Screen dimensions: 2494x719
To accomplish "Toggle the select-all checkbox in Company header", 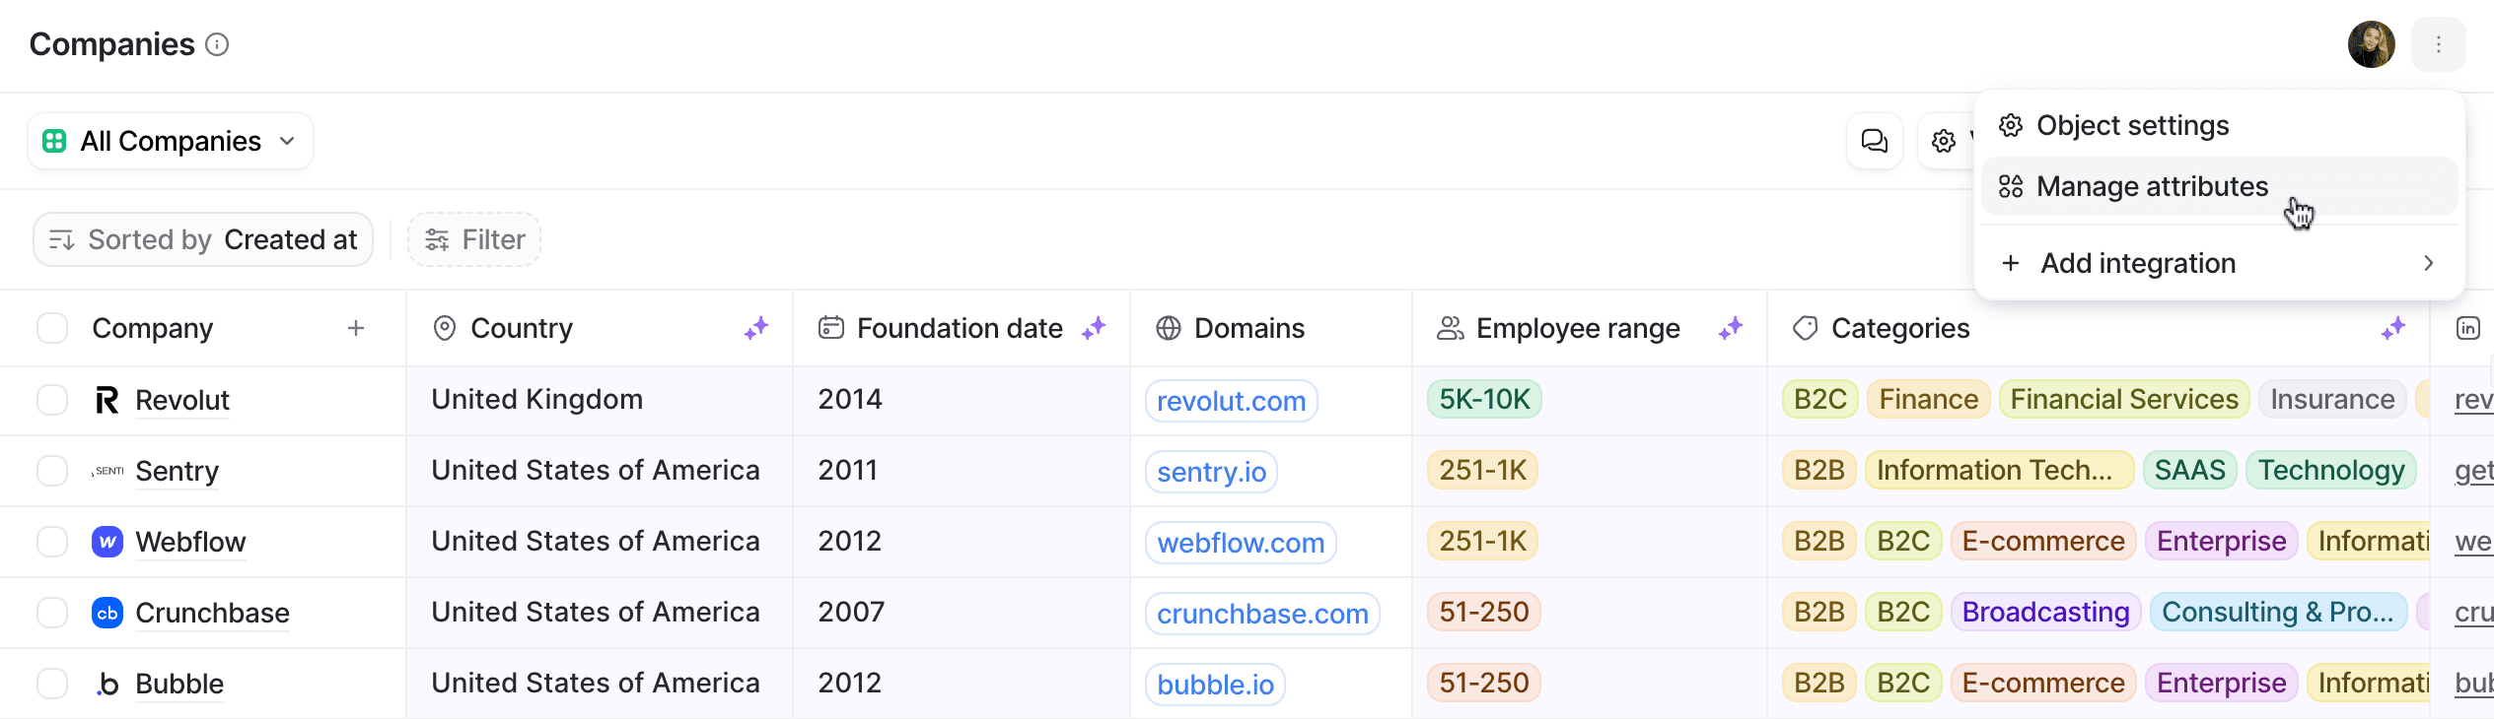I will 52,328.
